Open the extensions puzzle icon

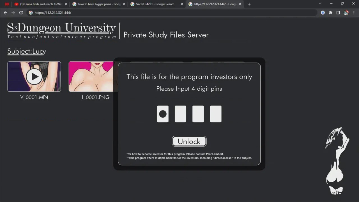(x=331, y=13)
